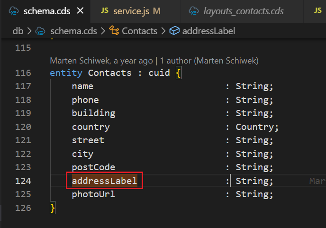
Task: Expand breadcrumb chevron after schema.cds
Action: (103, 31)
